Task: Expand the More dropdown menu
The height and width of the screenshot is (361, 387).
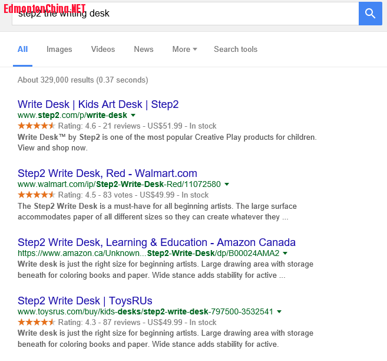Action: [184, 50]
